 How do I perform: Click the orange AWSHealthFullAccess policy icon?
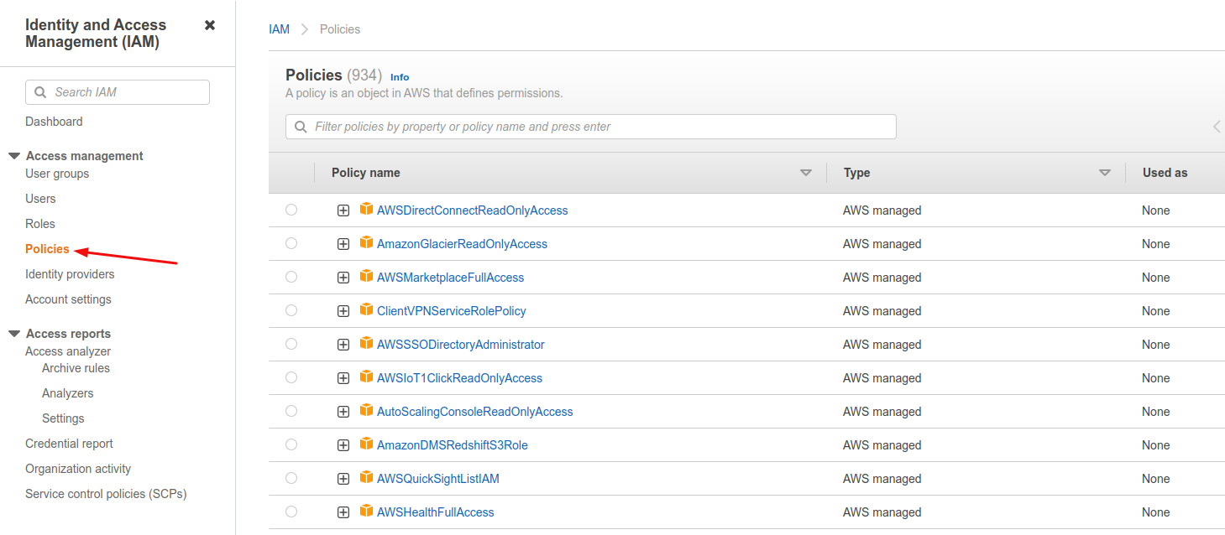click(x=366, y=511)
